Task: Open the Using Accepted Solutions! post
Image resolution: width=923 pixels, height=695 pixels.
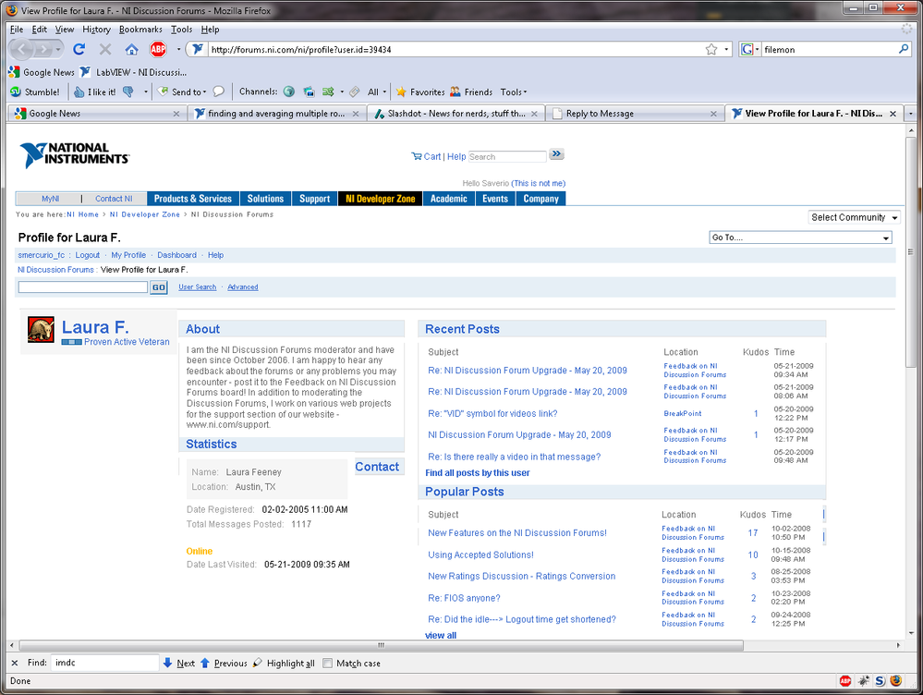Action: [x=481, y=555]
